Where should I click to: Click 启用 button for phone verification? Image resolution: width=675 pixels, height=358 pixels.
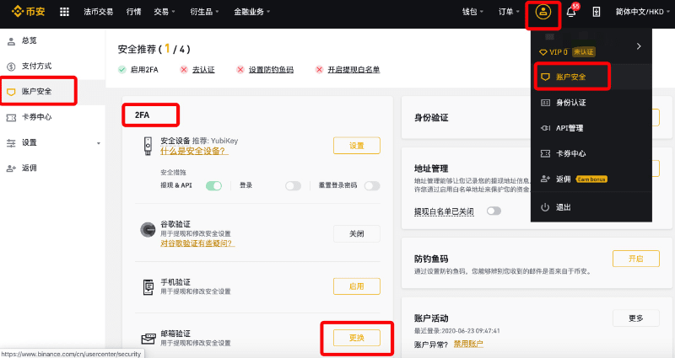coord(357,286)
